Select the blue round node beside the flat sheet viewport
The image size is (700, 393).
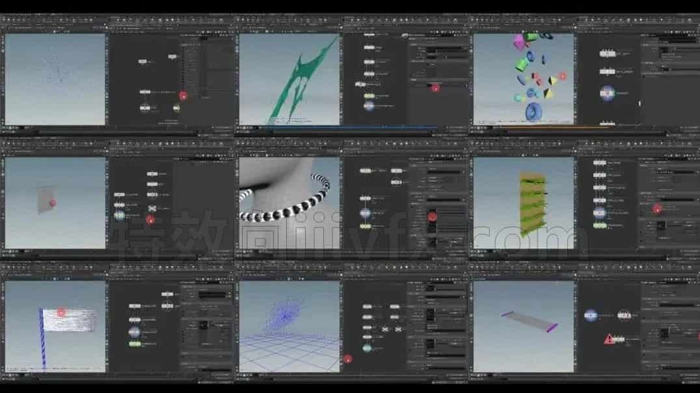(590, 316)
